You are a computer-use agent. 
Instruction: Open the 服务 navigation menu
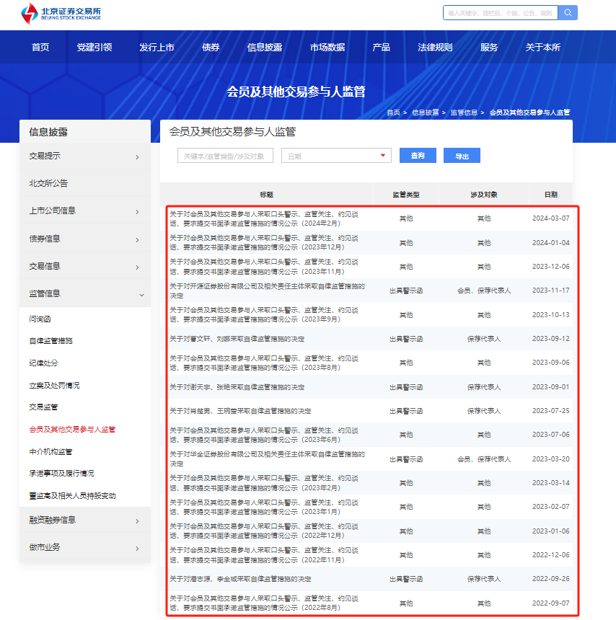click(x=488, y=47)
